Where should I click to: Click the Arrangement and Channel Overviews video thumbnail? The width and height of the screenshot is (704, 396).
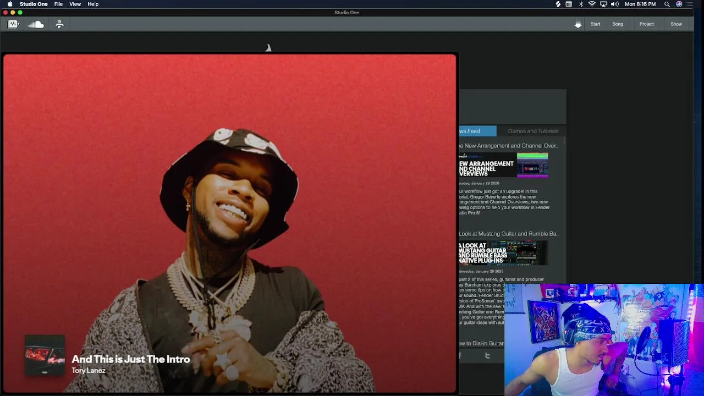click(x=503, y=165)
